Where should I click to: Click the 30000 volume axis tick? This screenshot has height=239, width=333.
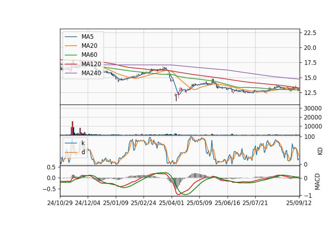pyautogui.click(x=313, y=108)
